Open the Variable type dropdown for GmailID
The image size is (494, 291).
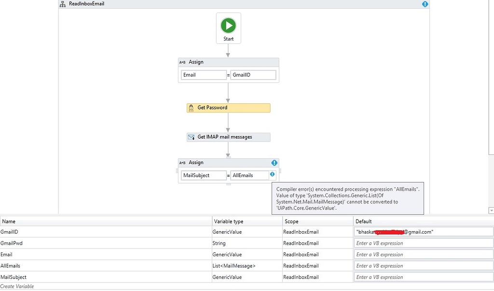tap(246, 231)
